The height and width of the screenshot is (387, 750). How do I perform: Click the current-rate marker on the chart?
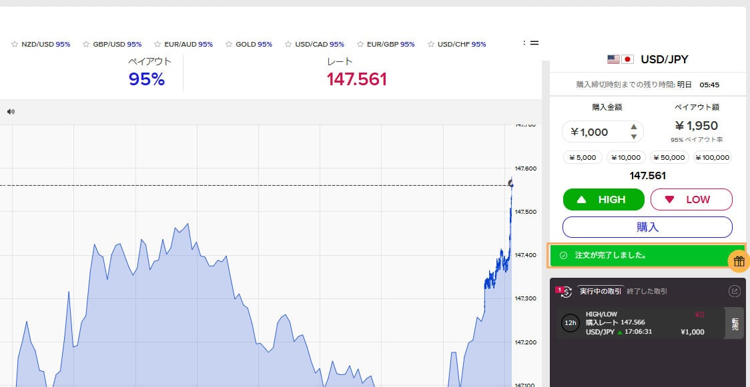tap(511, 184)
